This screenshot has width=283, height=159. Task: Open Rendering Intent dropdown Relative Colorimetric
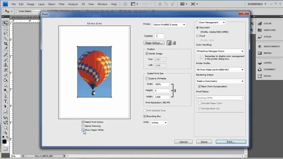pyautogui.click(x=220, y=81)
